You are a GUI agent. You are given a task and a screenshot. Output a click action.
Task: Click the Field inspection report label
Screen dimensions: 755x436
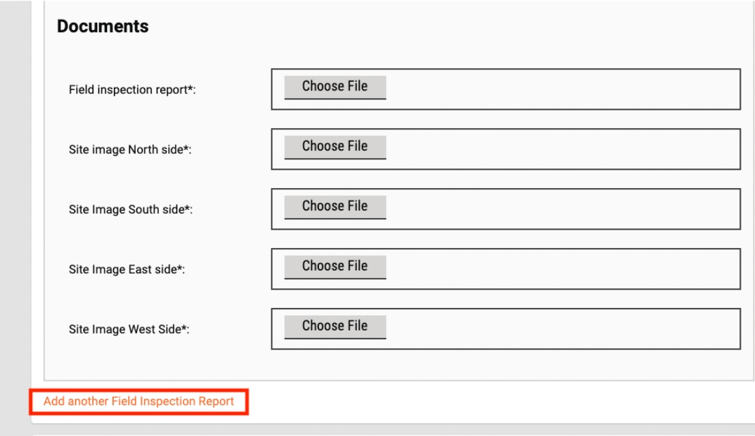coord(132,90)
